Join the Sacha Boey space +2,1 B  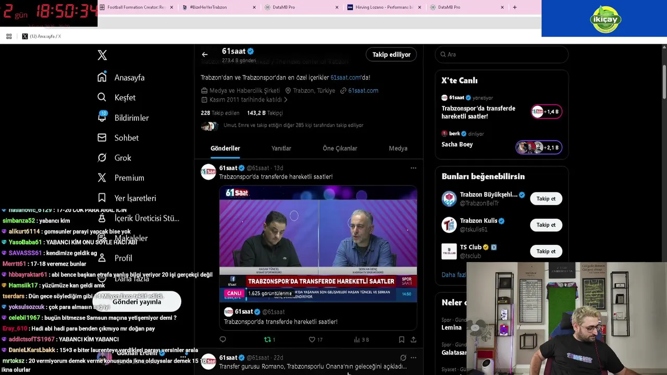point(539,148)
